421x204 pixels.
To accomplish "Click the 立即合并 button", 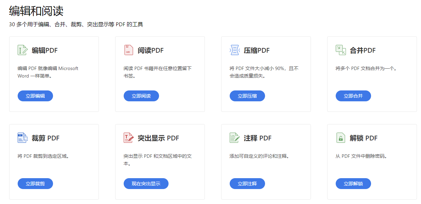I will (x=353, y=96).
